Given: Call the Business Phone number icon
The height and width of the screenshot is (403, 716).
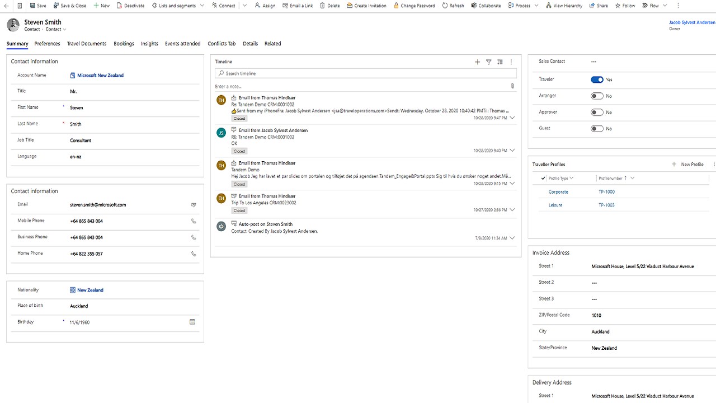Looking at the screenshot, I should pos(194,237).
